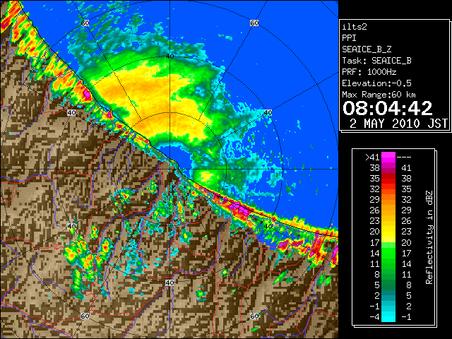Click the 'Max Range:60 km' text

coord(379,95)
